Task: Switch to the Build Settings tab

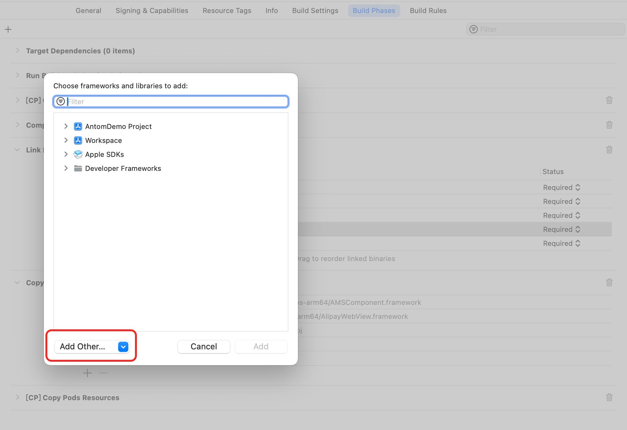Action: click(x=315, y=10)
